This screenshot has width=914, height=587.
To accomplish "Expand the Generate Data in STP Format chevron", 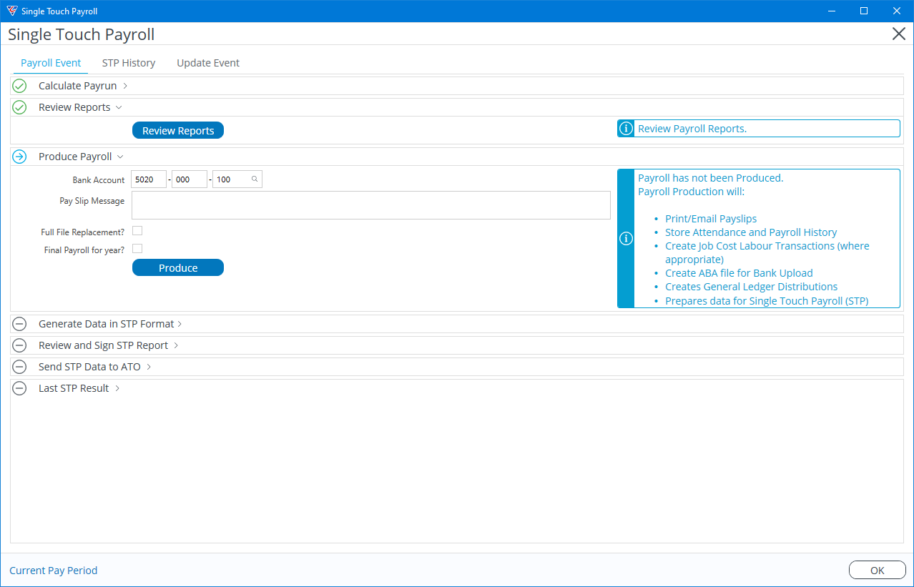I will 180,324.
